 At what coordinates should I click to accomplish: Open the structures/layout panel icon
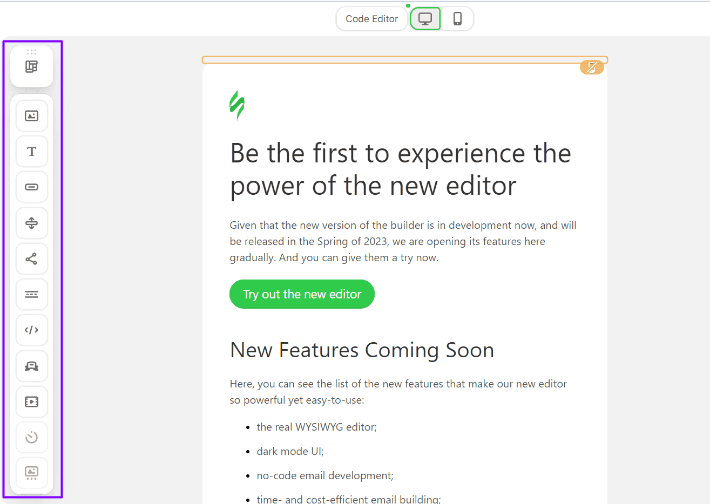32,67
